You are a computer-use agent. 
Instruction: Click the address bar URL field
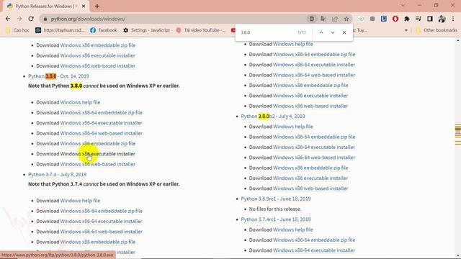coord(176,19)
